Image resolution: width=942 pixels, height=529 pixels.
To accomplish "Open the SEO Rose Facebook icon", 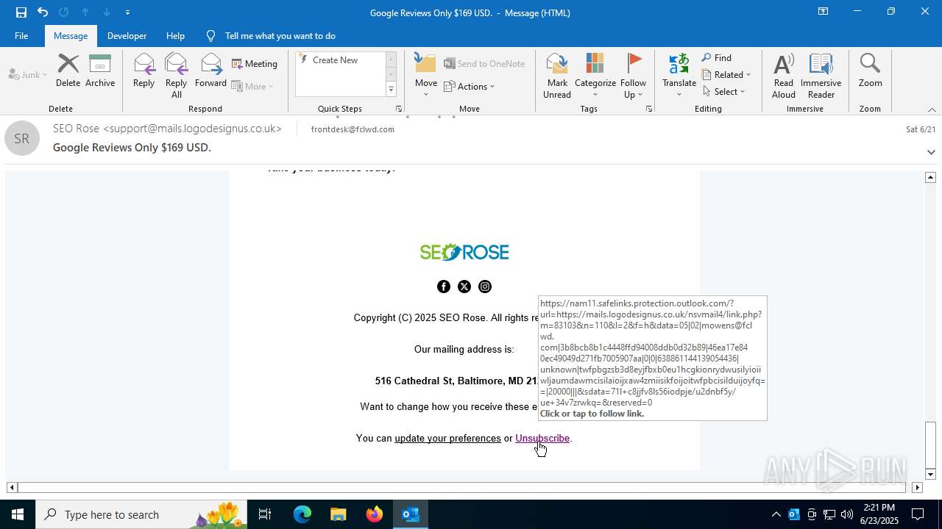I will [x=444, y=287].
